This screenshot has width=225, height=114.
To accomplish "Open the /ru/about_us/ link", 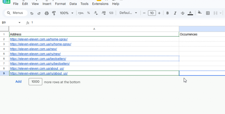I will coord(39,73).
